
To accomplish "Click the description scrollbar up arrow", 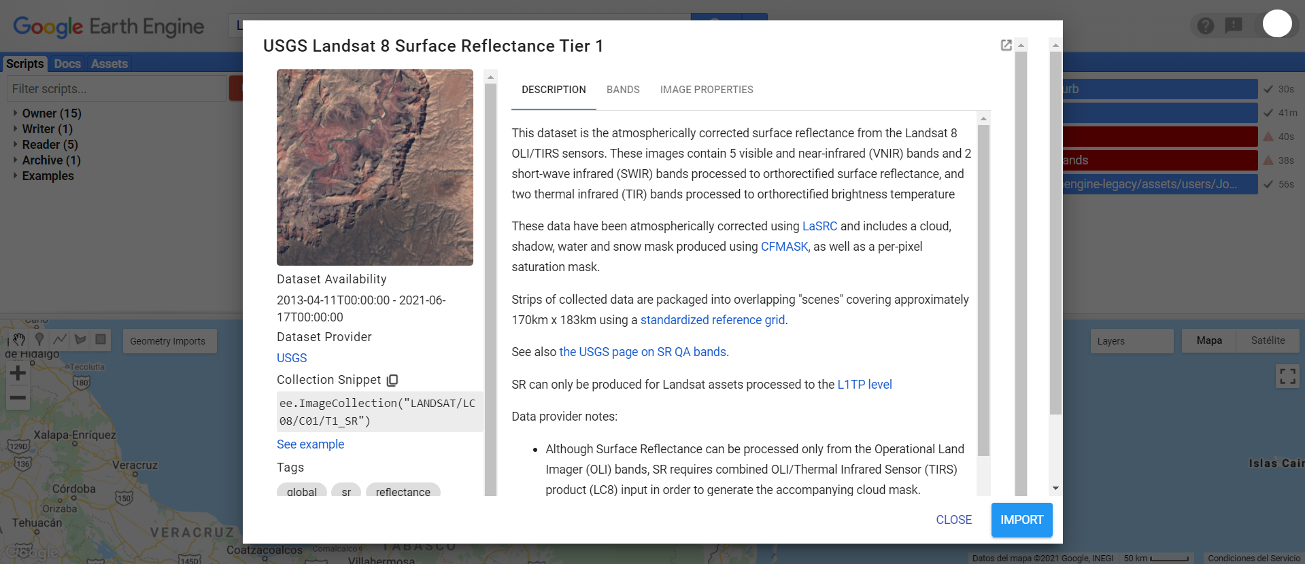I will (x=983, y=118).
